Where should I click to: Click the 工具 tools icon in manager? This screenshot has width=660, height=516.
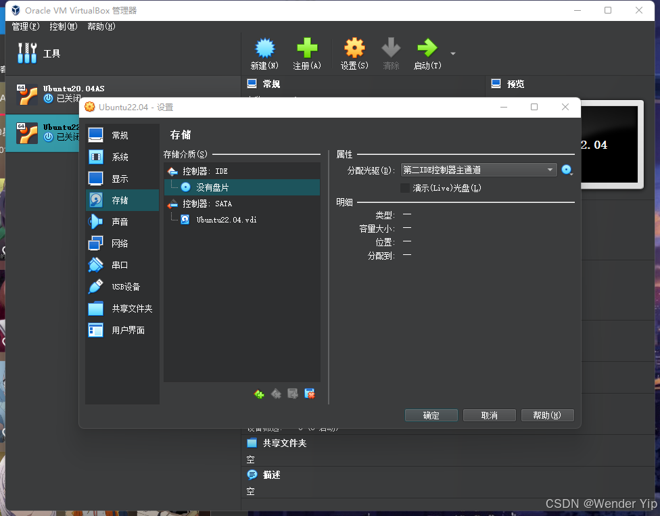[x=27, y=53]
